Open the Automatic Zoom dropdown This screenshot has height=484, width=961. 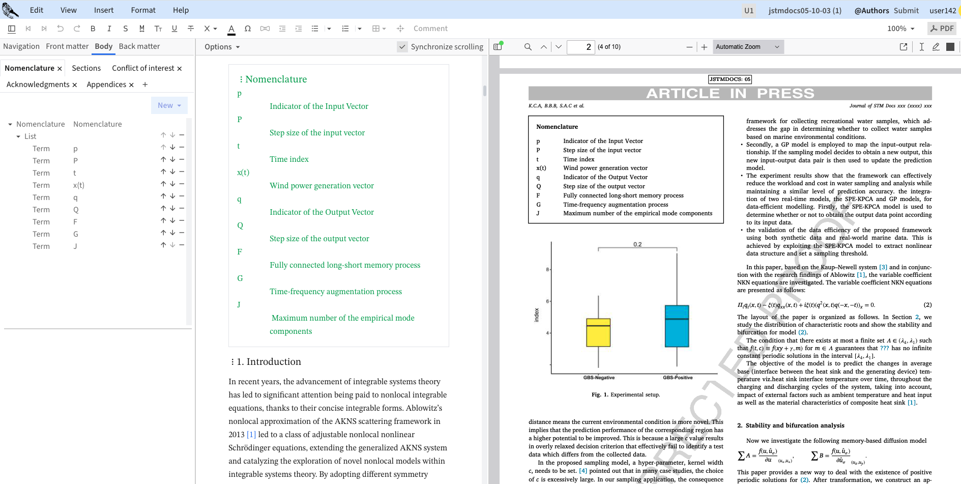pos(748,47)
